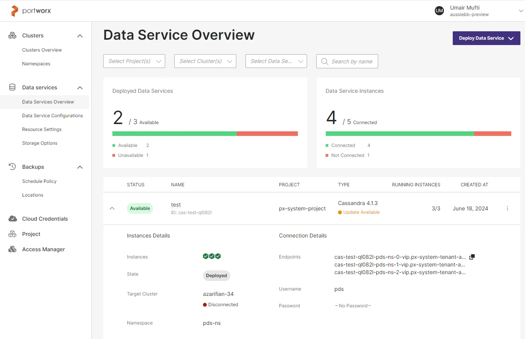This screenshot has height=339, width=525.
Task: Click the third instance health shield icon
Action: (x=218, y=256)
